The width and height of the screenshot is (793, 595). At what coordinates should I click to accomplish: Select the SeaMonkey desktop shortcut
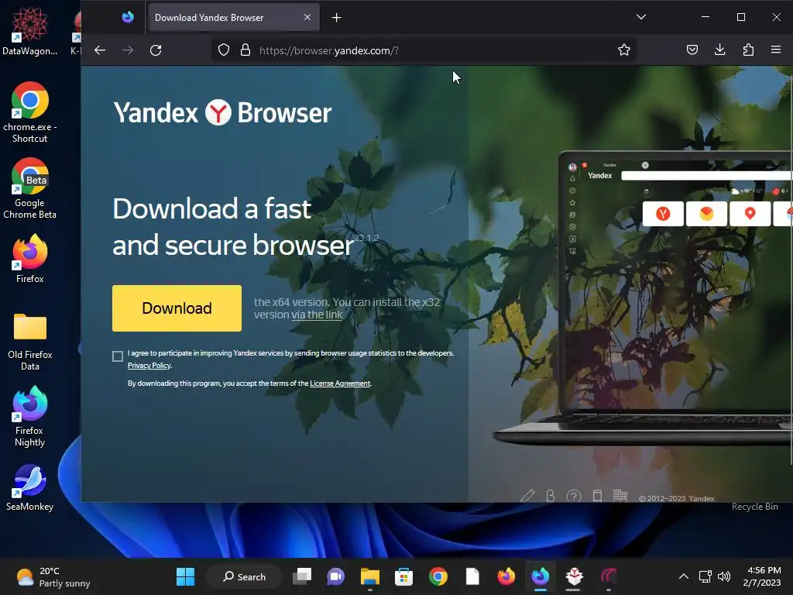(x=30, y=487)
